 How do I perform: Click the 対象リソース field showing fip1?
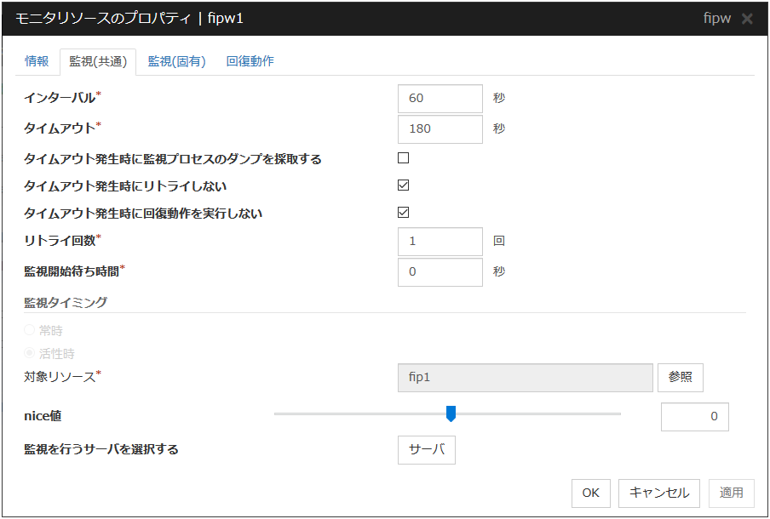pos(525,377)
